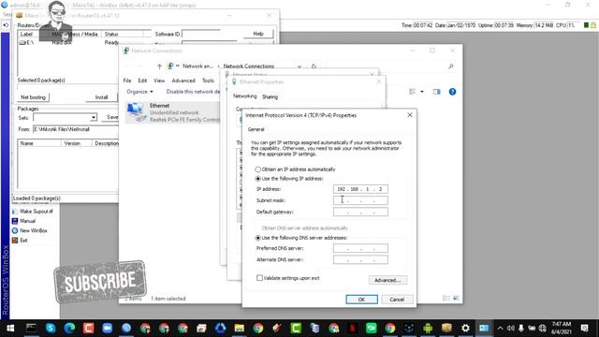Viewport: 599px width, 337px height.
Task: Open the View menu in Network Connections
Action: pos(159,81)
